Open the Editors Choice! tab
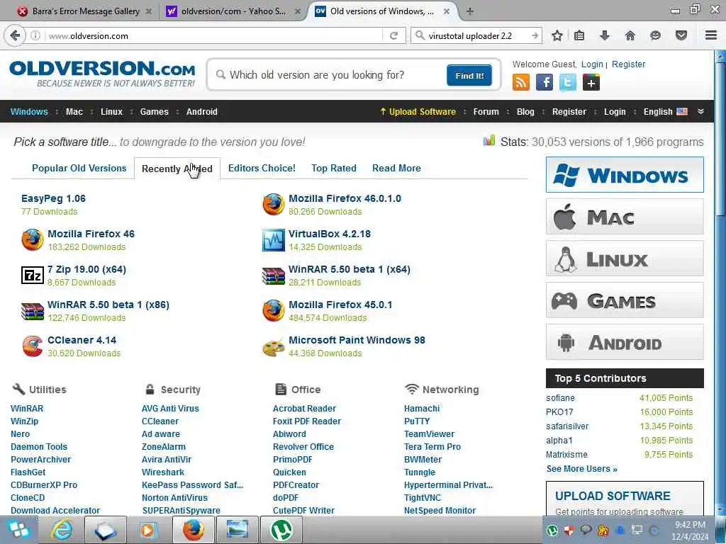 (x=262, y=168)
